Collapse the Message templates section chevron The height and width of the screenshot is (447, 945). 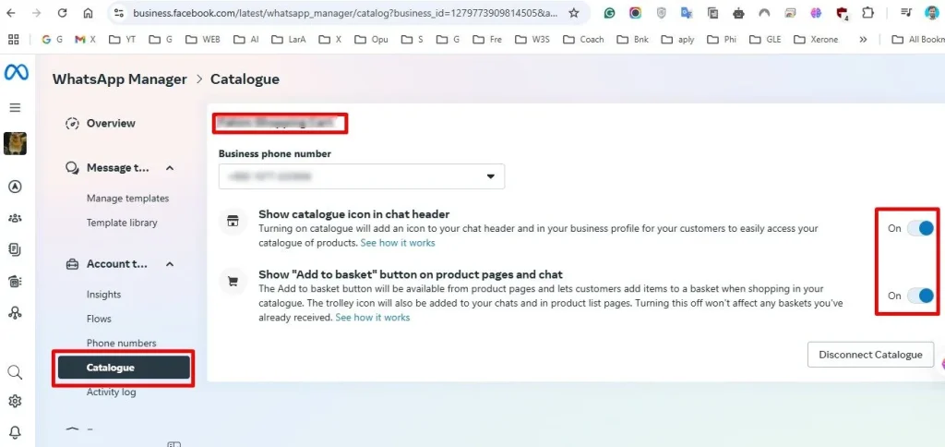170,168
